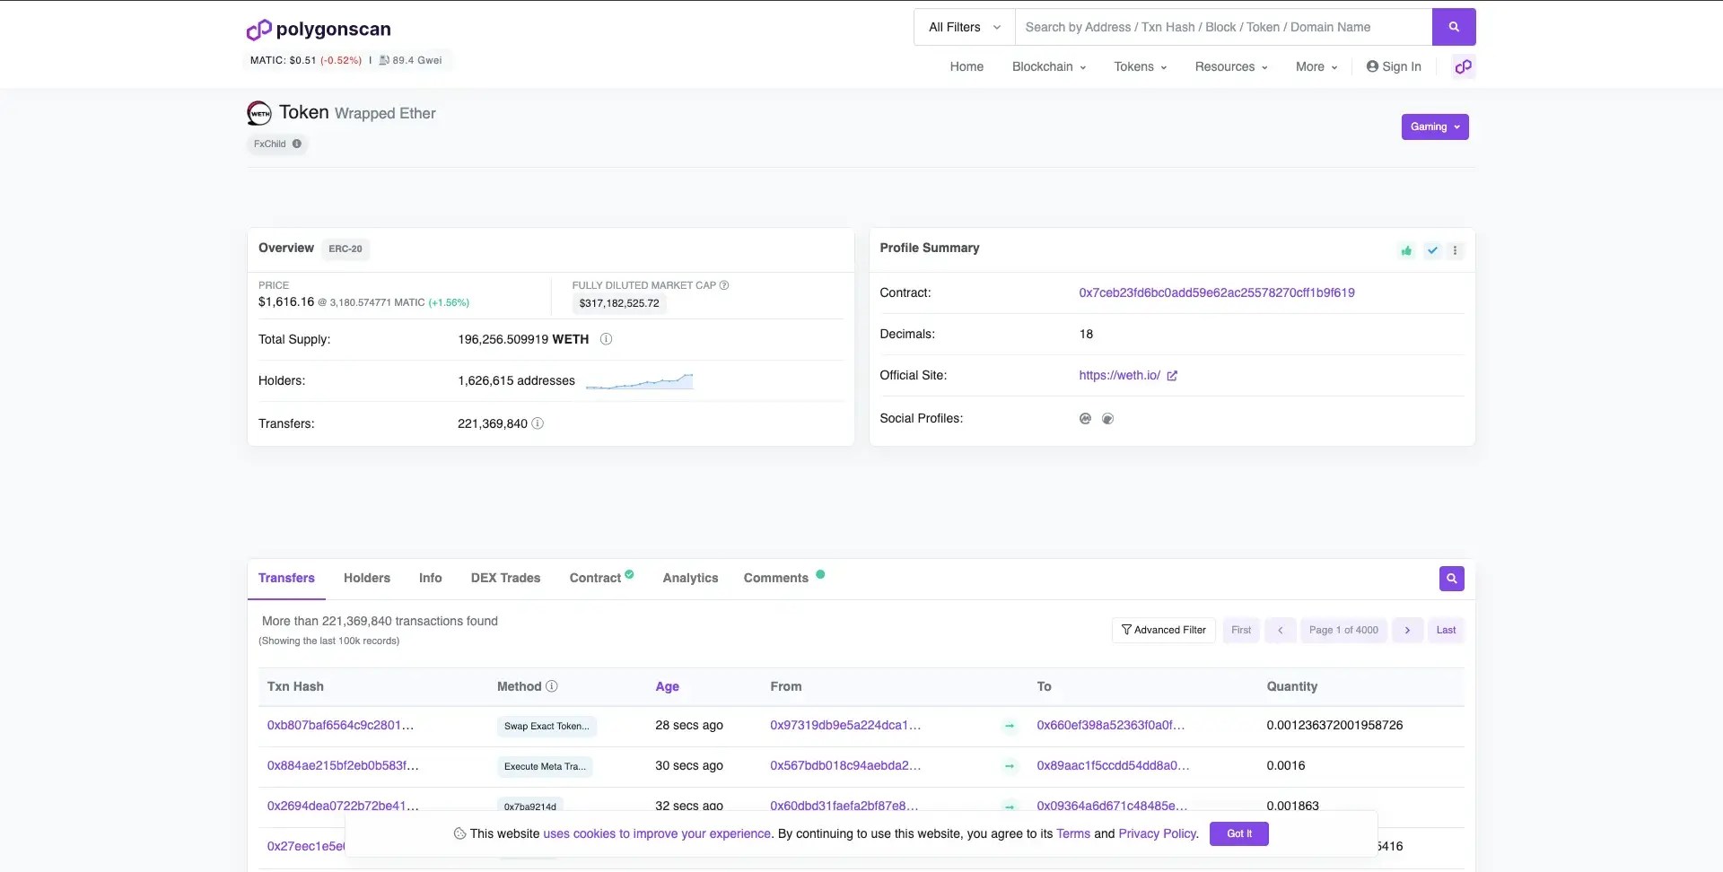Click the gas pump icon beside 89.4 Gwei
The image size is (1723, 872).
384,60
